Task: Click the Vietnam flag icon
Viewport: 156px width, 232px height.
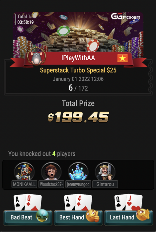Action: pos(122,58)
